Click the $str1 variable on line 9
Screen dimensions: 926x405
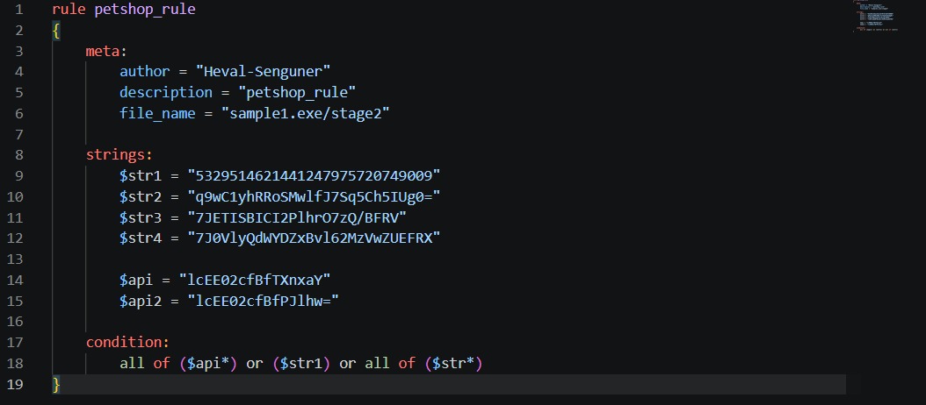point(141,175)
